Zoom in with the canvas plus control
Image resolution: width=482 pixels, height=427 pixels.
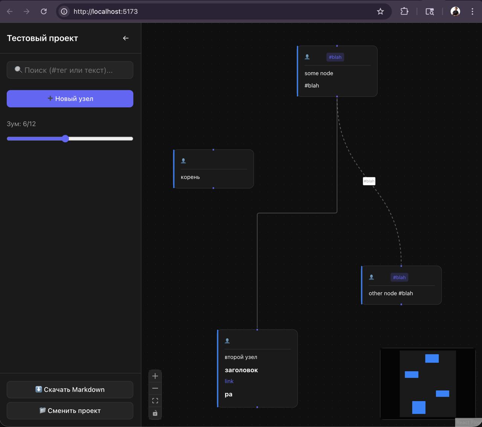[x=155, y=376]
